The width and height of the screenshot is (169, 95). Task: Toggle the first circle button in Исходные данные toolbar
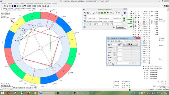116,13
